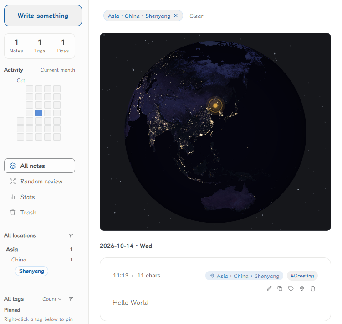The height and width of the screenshot is (324, 342).
Task: Add a tag using the tag icon
Action: point(291,288)
